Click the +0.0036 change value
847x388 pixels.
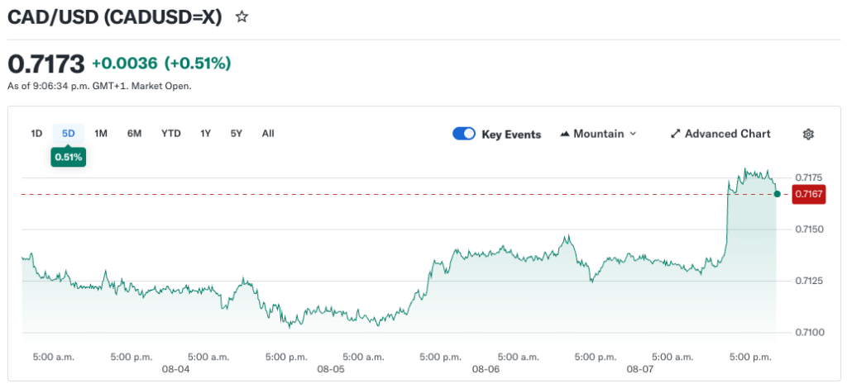point(125,64)
